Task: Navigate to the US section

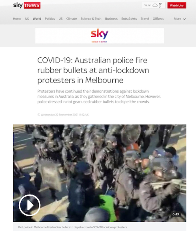Action: click(60, 19)
